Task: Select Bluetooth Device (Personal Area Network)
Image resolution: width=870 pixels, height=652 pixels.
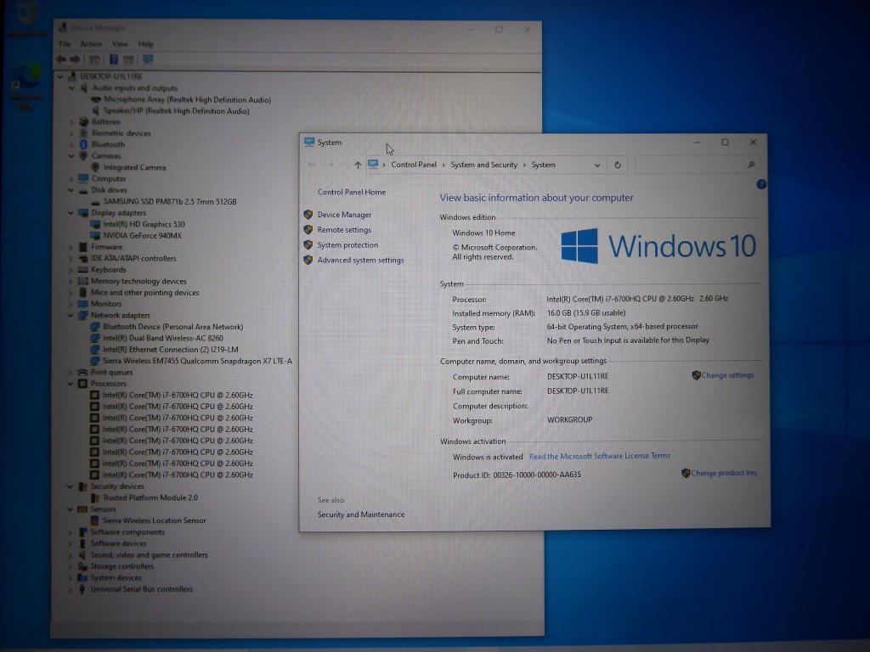Action: 172,327
